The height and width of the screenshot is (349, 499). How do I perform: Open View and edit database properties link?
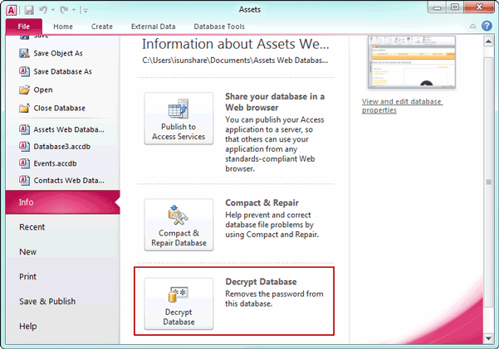[402, 106]
